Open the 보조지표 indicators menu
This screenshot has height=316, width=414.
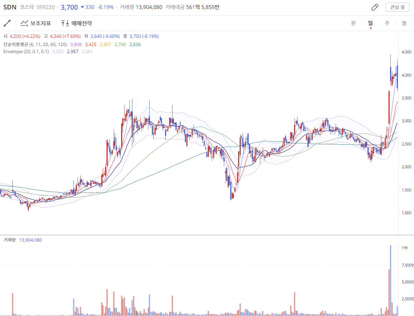(x=36, y=23)
